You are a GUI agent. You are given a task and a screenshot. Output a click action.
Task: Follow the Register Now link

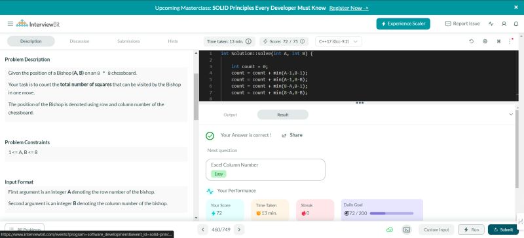[348, 8]
